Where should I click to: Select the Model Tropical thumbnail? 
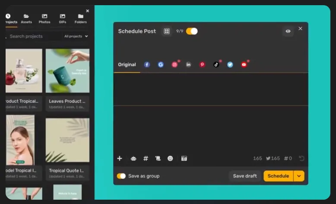coord(20,140)
